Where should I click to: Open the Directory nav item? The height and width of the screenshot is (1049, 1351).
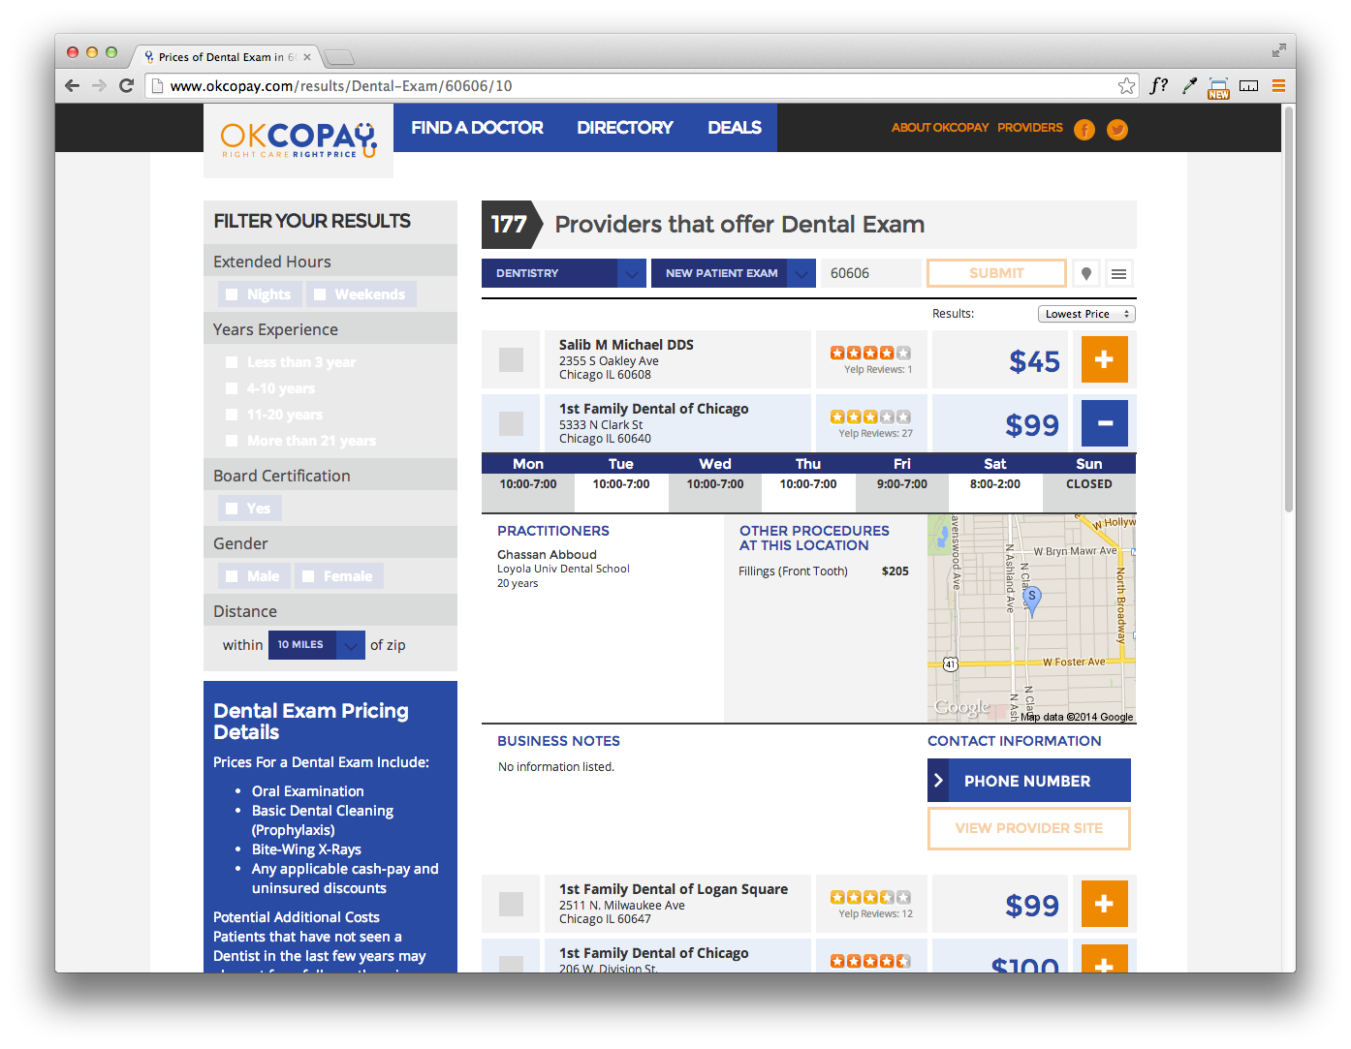[625, 128]
